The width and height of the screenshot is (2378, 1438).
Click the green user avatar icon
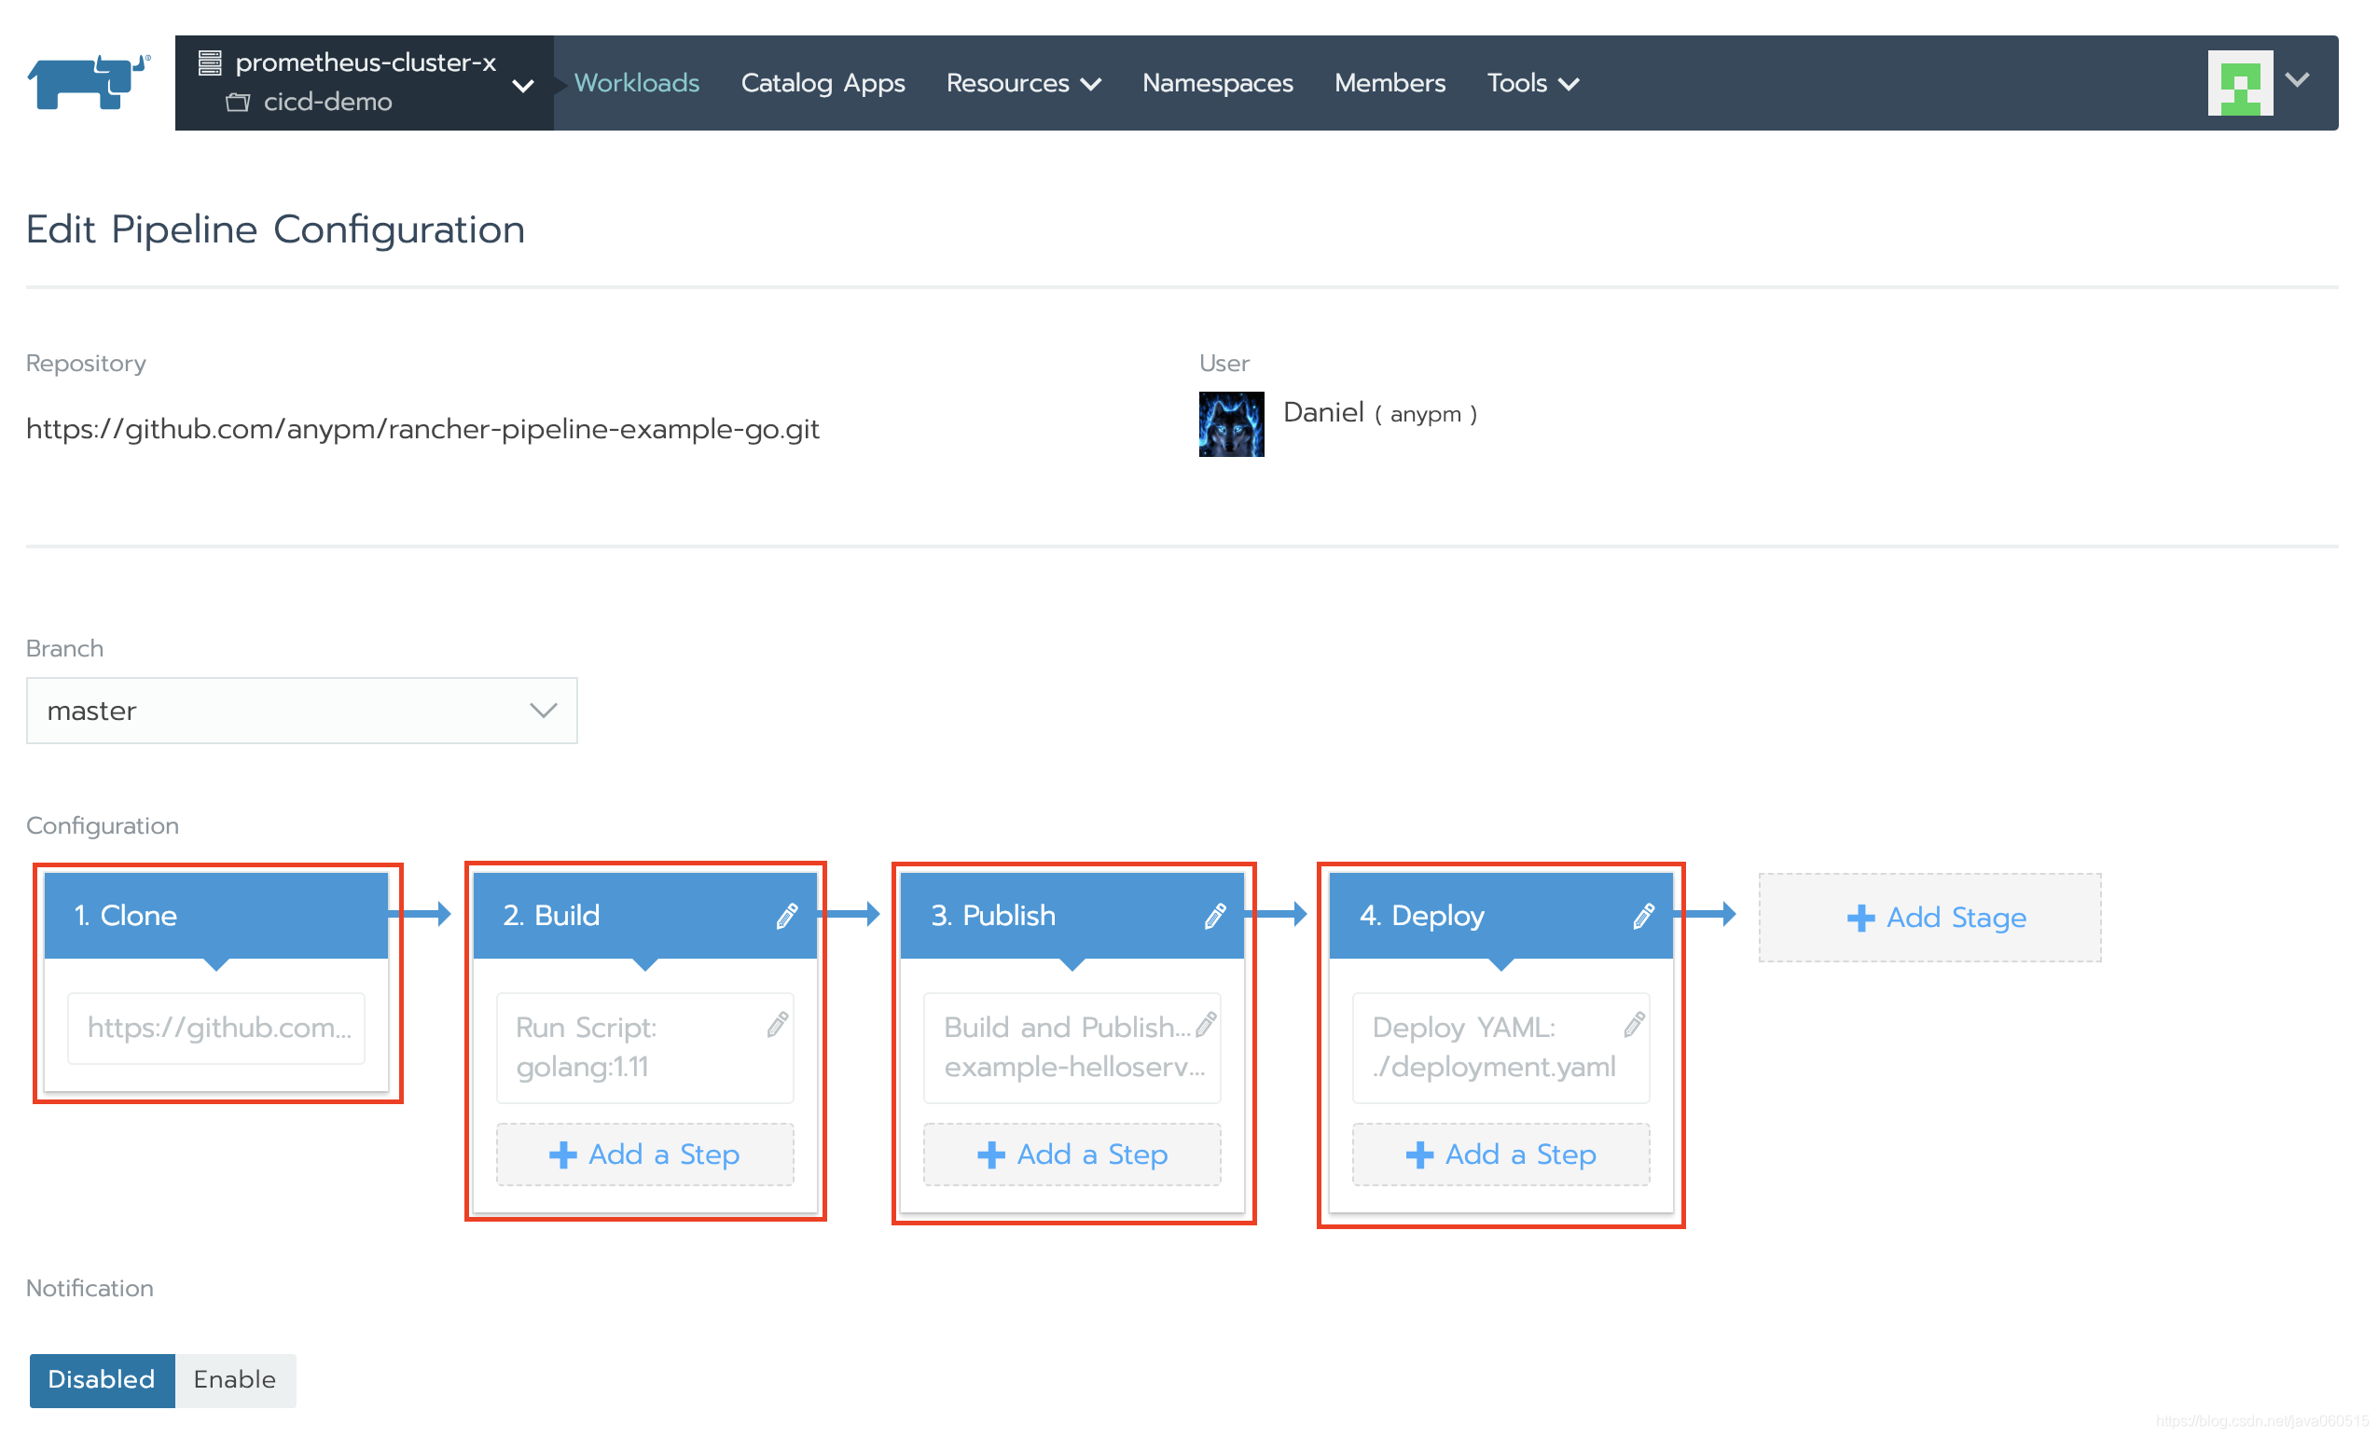pyautogui.click(x=2240, y=82)
